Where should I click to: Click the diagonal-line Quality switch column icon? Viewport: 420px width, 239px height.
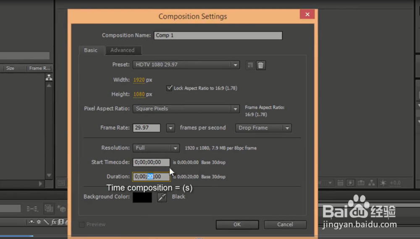[x=46, y=222]
